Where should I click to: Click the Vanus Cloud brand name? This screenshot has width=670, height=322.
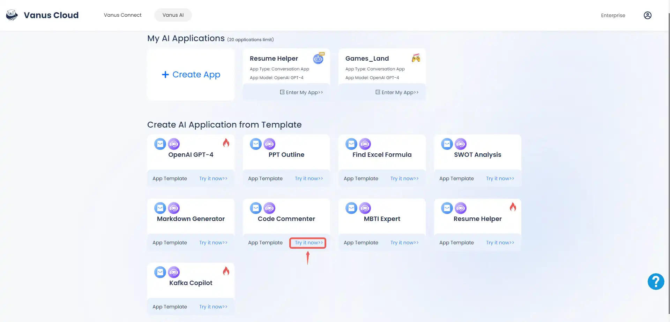[x=51, y=15]
